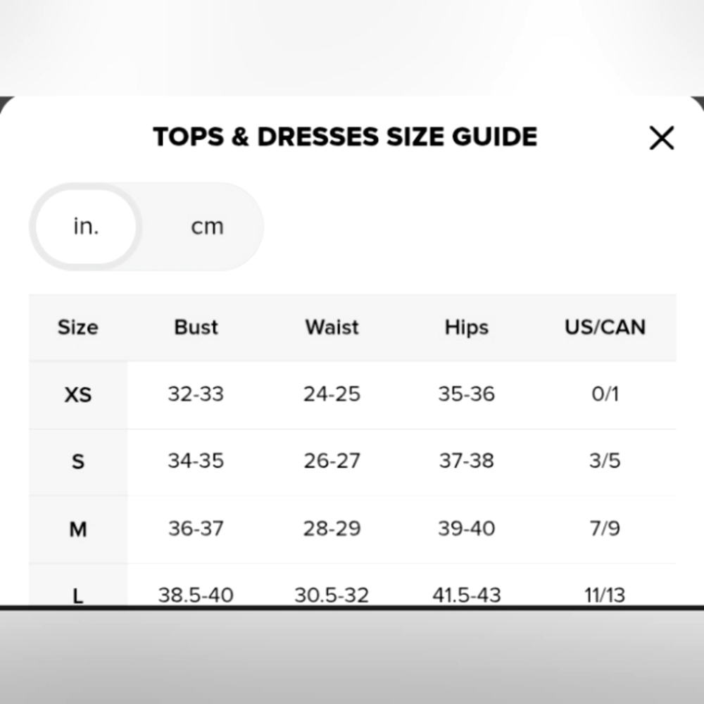Click the Size column header
The image size is (704, 704).
[x=77, y=327]
